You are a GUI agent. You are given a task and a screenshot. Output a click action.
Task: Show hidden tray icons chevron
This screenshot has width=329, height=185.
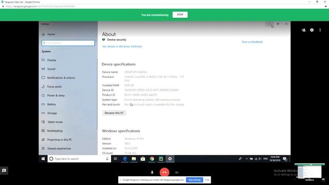pyautogui.click(x=247, y=159)
